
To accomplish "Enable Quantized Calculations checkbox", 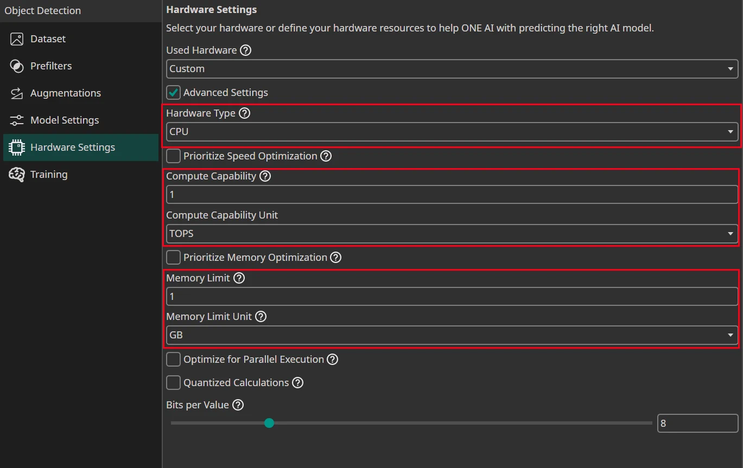I will pyautogui.click(x=173, y=383).
